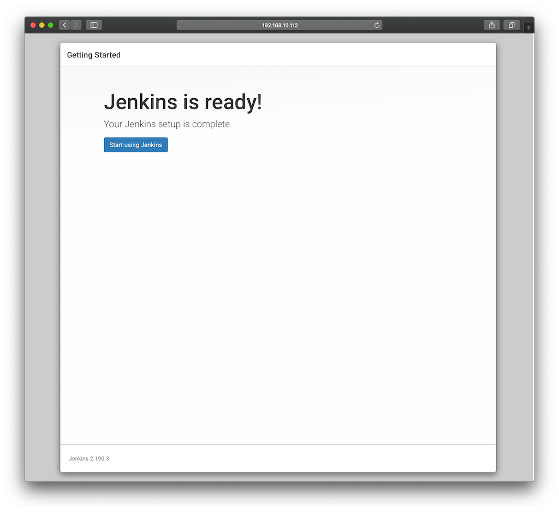559x514 pixels.
Task: Maximize the window with the green button
Action: [x=51, y=25]
